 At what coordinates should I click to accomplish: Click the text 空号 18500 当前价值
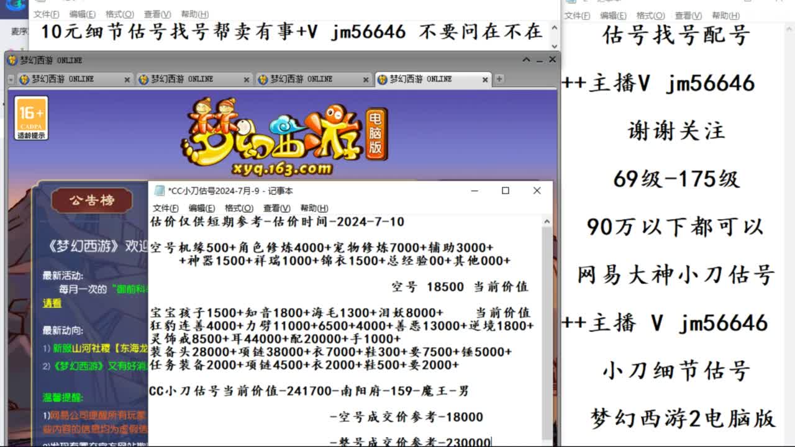point(460,287)
